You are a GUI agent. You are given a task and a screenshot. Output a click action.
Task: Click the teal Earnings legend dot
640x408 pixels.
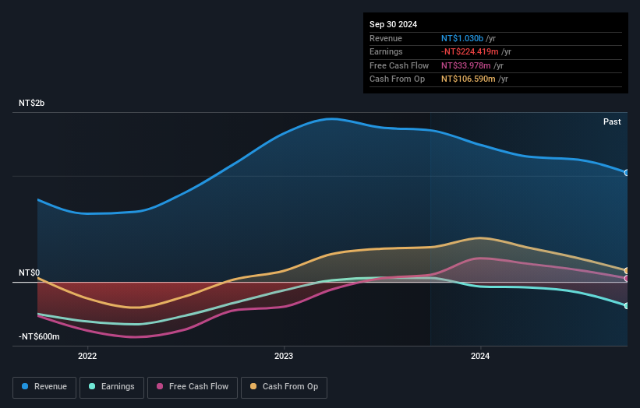click(x=92, y=386)
